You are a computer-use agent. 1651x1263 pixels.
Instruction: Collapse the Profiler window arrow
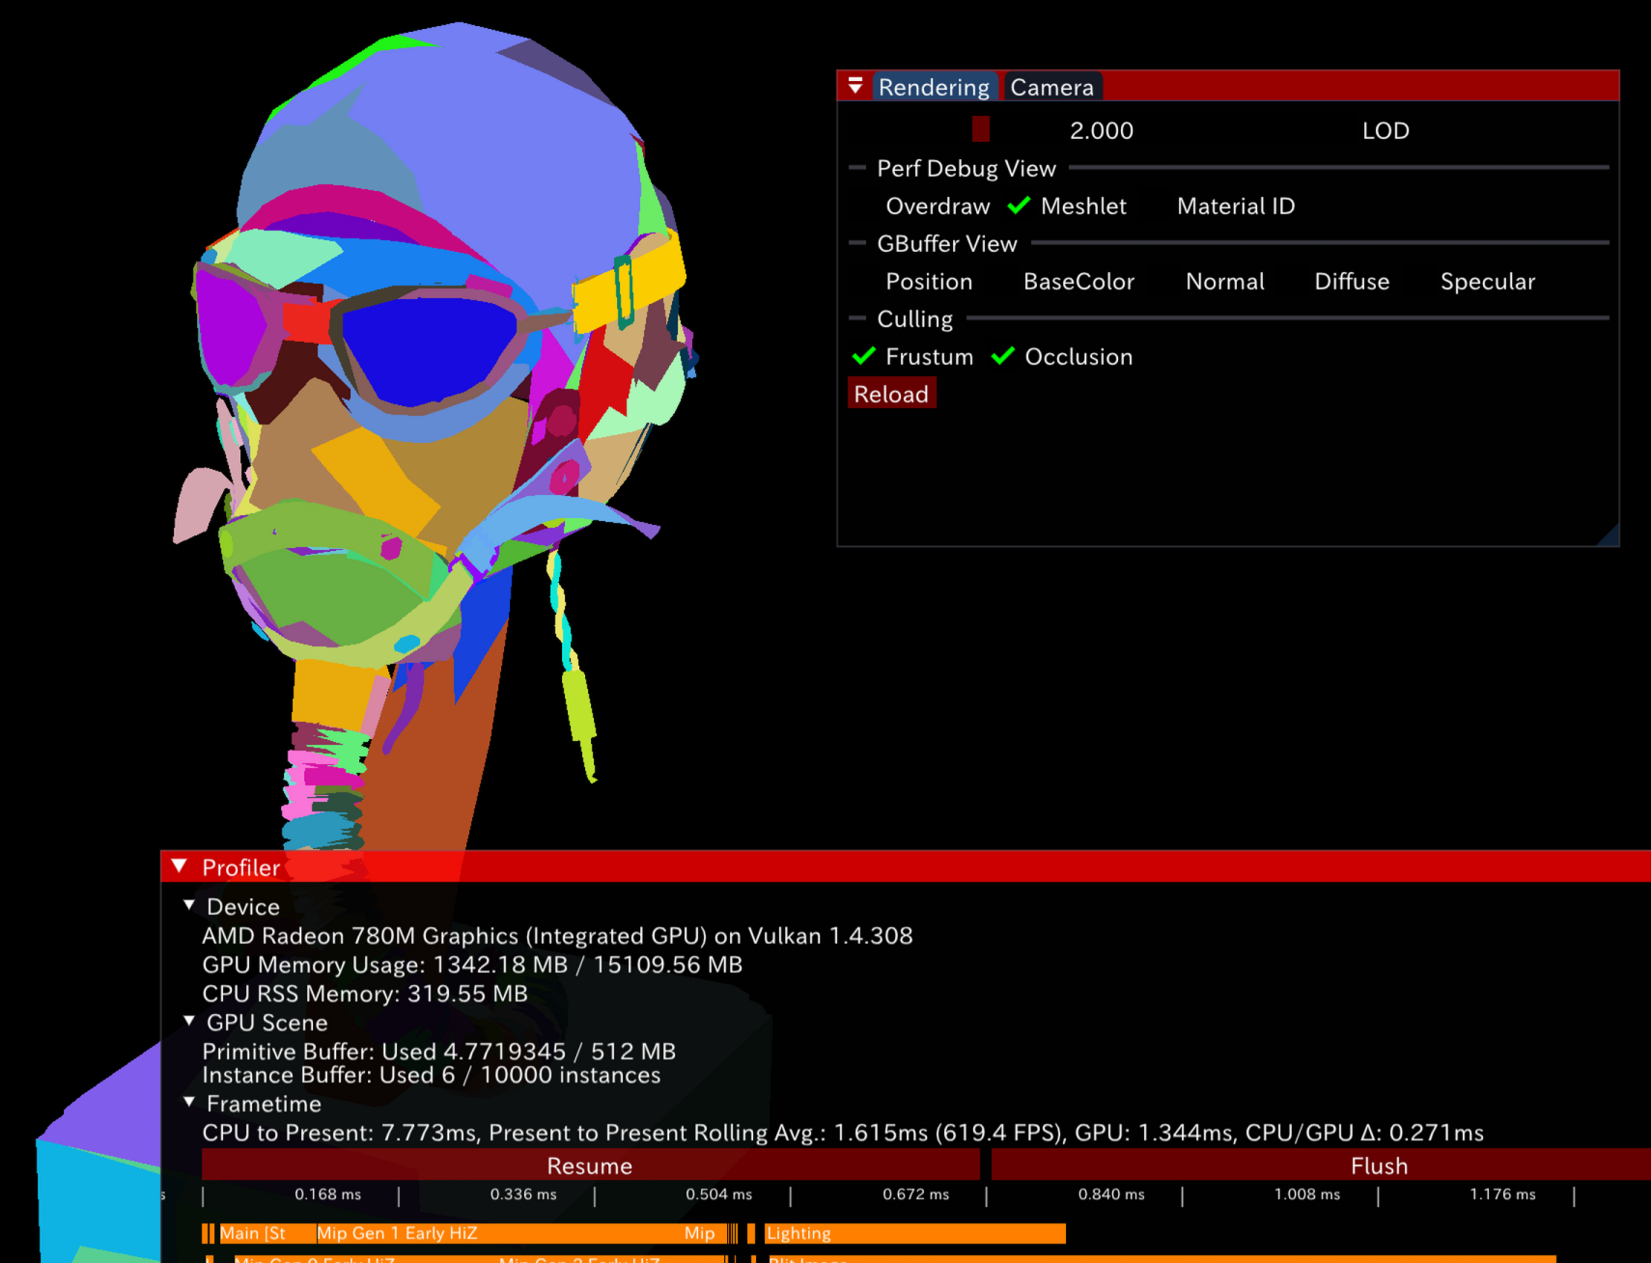point(180,866)
